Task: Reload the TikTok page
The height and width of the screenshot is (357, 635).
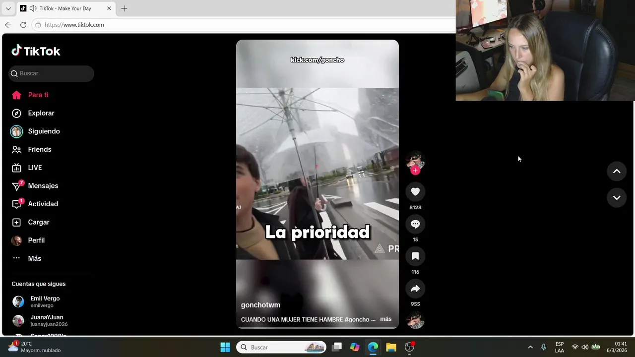Action: [23, 25]
